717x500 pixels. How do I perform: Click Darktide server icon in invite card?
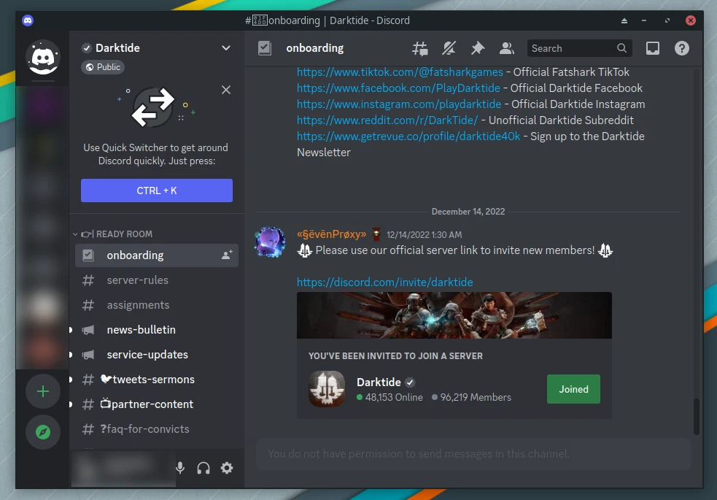(327, 389)
